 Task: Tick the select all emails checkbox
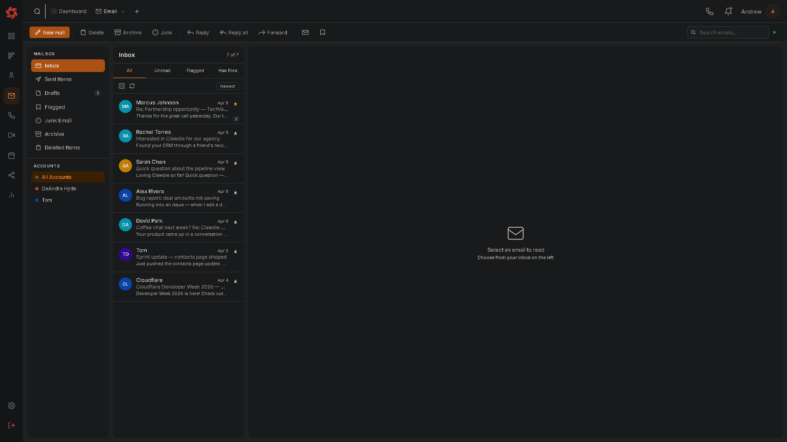click(x=122, y=86)
